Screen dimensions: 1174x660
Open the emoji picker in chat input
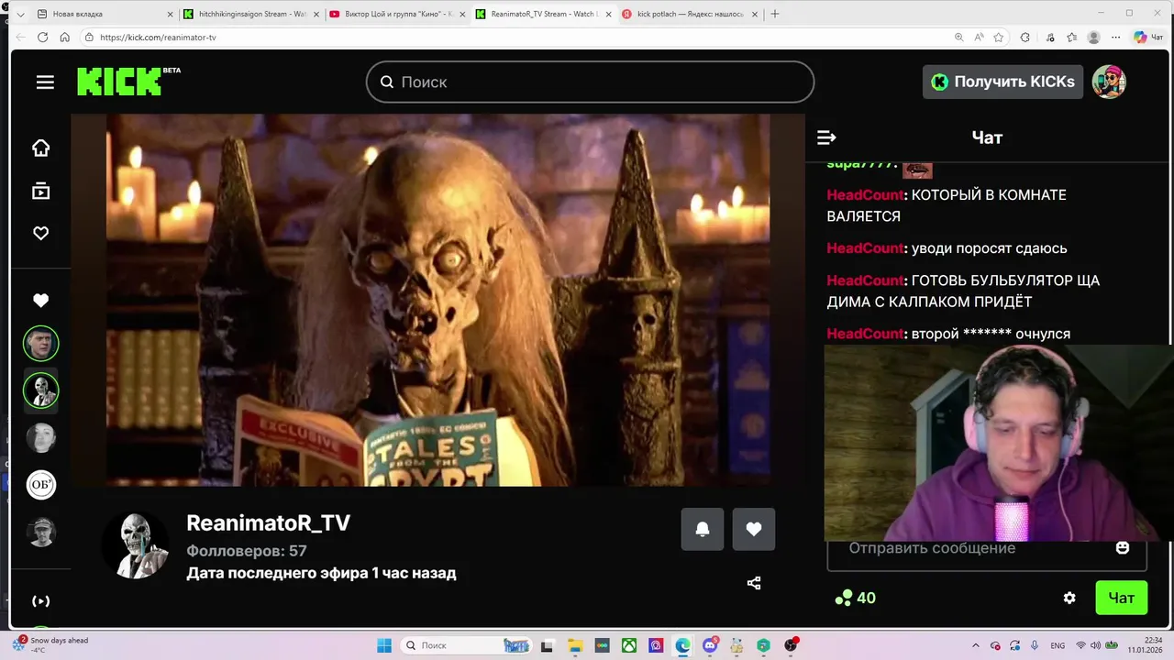click(x=1123, y=548)
